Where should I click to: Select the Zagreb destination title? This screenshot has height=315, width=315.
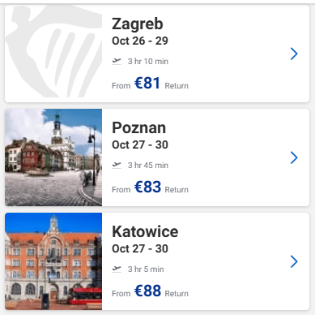coord(138,24)
